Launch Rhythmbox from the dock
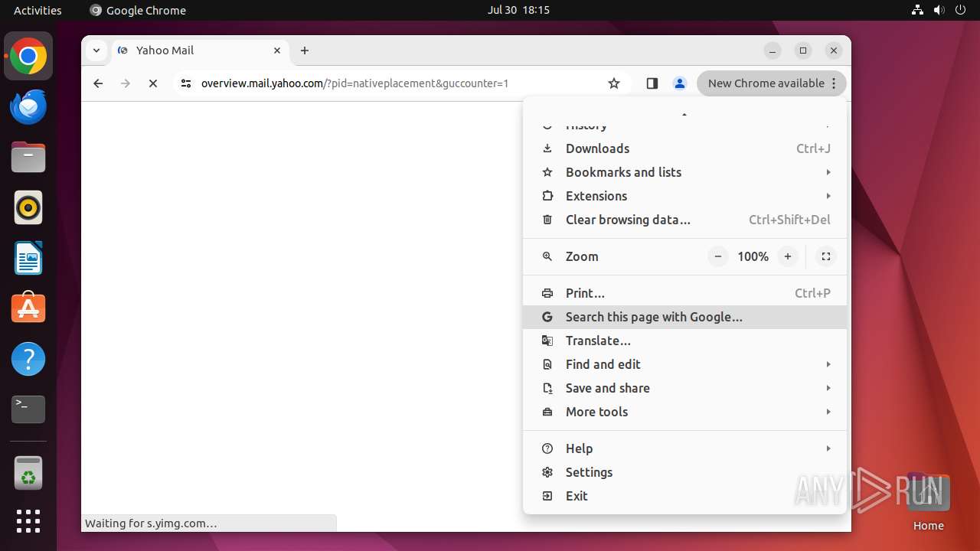 pyautogui.click(x=28, y=207)
